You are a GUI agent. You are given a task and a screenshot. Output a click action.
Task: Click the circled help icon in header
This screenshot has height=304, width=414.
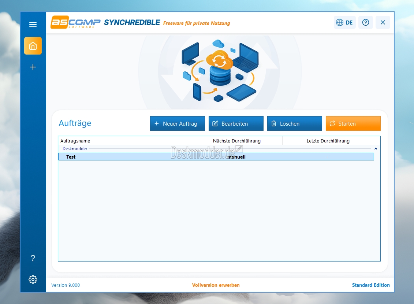point(365,22)
